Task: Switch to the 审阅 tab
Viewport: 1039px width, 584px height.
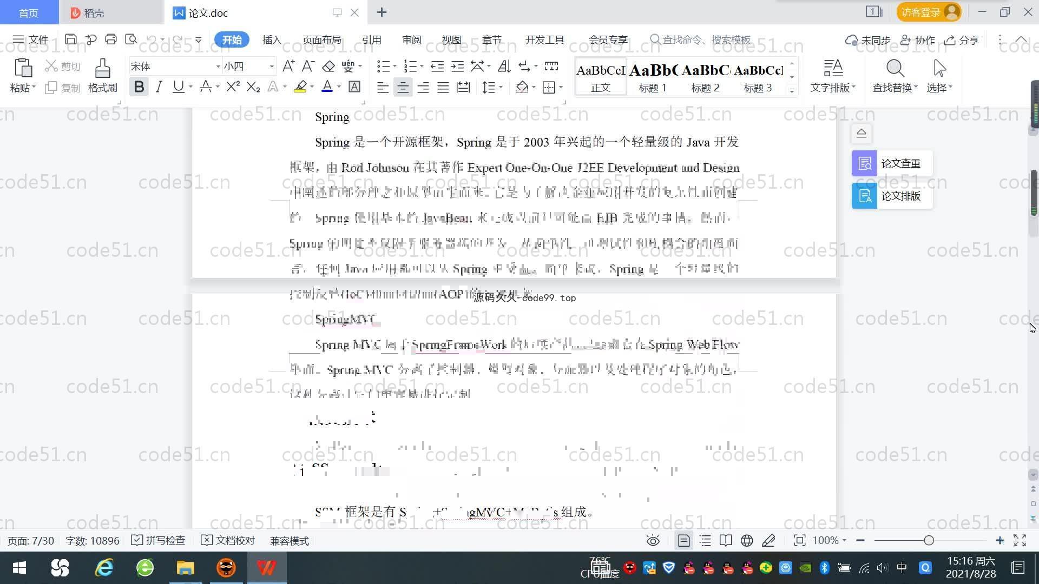Action: (x=411, y=39)
